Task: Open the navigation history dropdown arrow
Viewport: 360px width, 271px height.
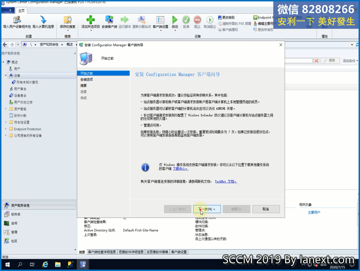Action: (x=18, y=45)
